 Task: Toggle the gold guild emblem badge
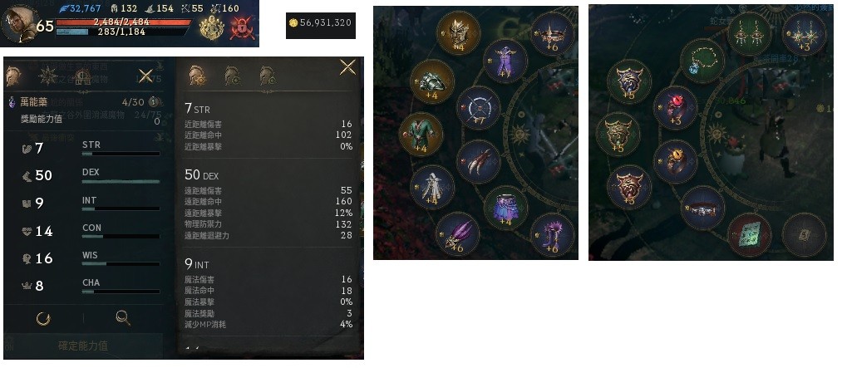212,27
